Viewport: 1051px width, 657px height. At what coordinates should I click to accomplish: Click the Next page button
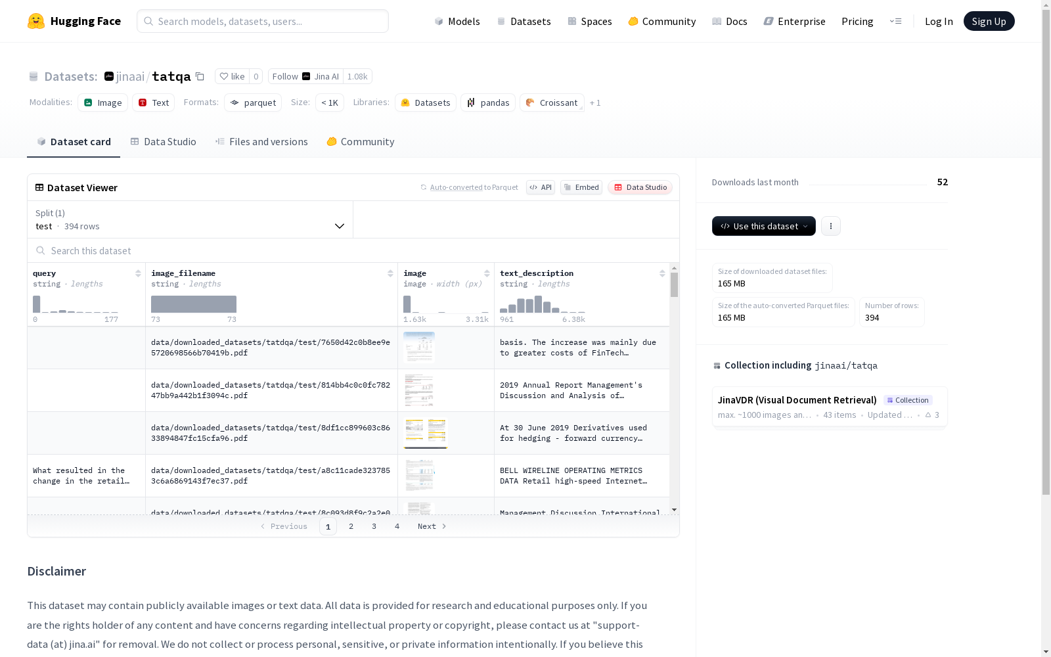[432, 526]
